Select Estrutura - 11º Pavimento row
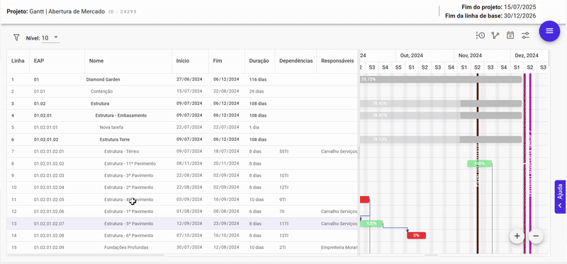Viewport: 567px width, 264px height. 182,163
